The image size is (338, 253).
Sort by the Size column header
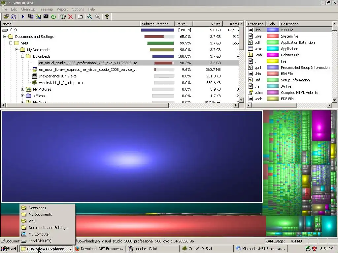pyautogui.click(x=208, y=24)
